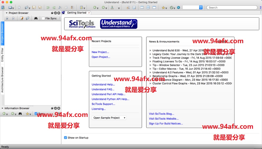Screen dimensions: 262x149
Task: Expand Track Floating License Usage news item
Action: (150, 58)
